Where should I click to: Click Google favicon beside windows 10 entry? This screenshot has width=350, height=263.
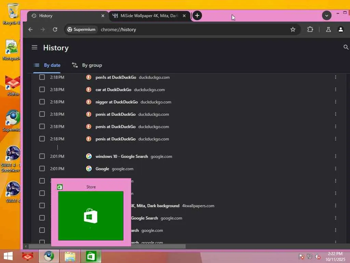pos(89,156)
